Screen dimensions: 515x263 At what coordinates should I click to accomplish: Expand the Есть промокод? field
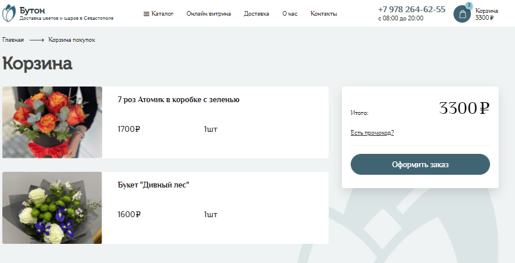pyautogui.click(x=372, y=133)
